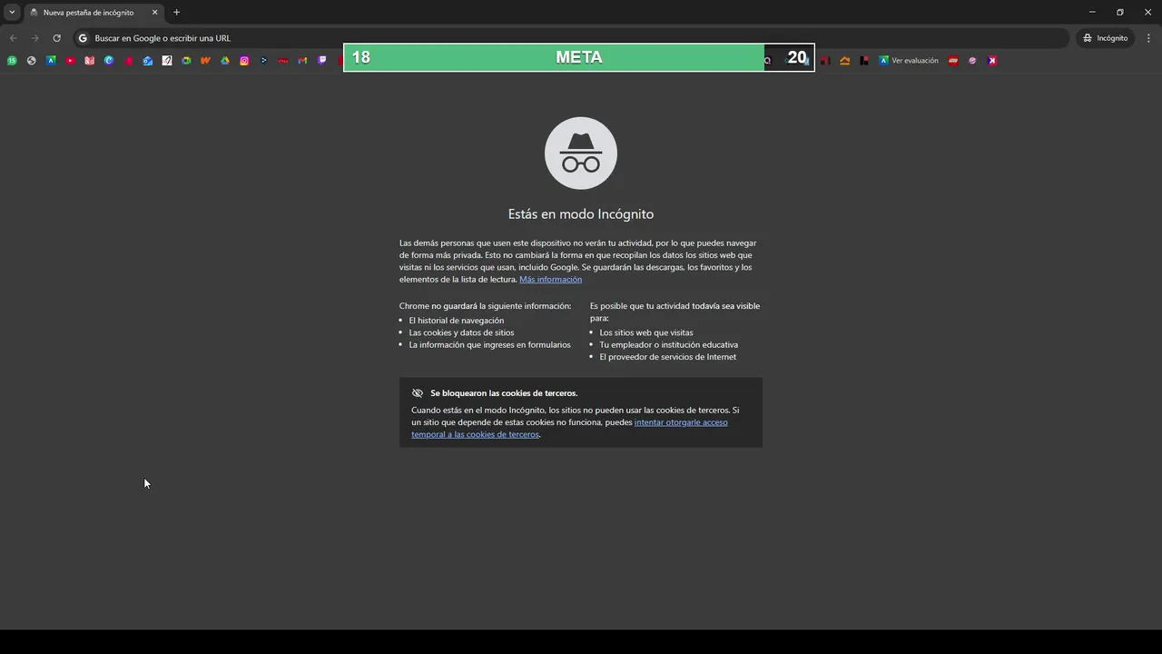The image size is (1162, 654).
Task: Open the gray globe bookmark
Action: [x=31, y=61]
